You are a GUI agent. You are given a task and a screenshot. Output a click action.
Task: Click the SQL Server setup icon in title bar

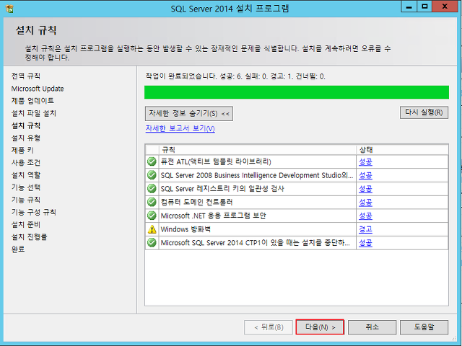pyautogui.click(x=9, y=9)
